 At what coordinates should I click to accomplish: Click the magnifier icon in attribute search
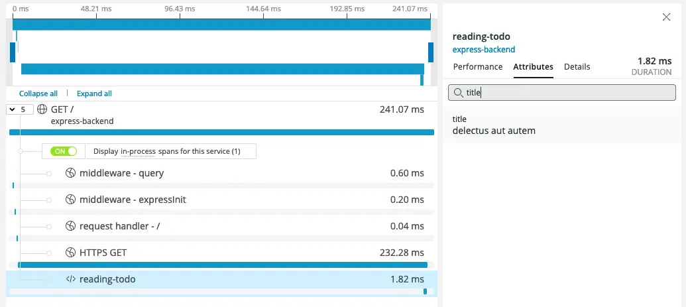(458, 93)
